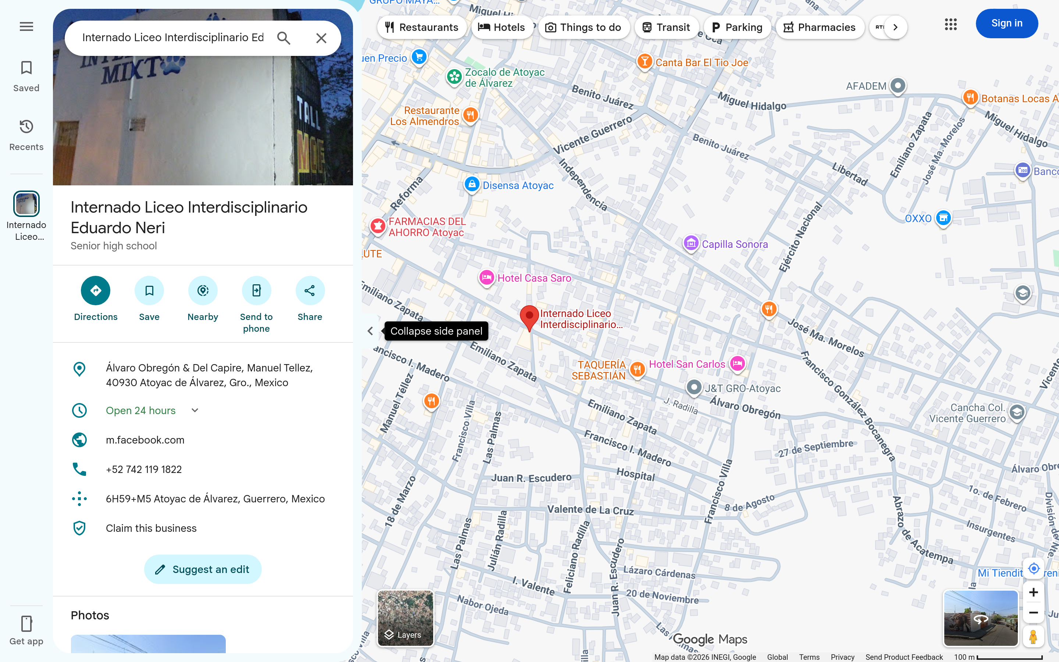The height and width of the screenshot is (662, 1059).
Task: Open Terms link in map footer
Action: pyautogui.click(x=809, y=657)
